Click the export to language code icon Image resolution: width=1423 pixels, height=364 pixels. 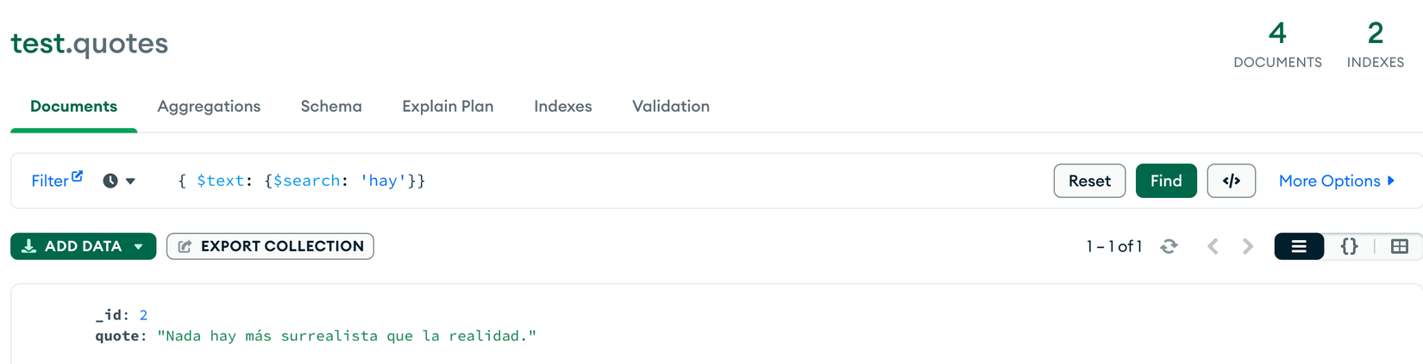[1231, 181]
